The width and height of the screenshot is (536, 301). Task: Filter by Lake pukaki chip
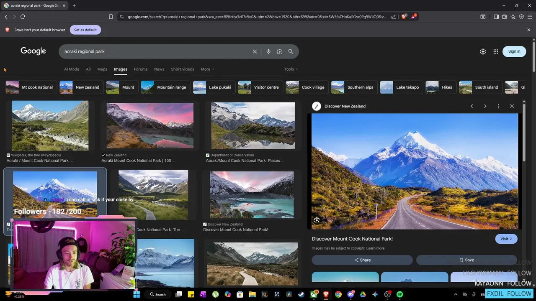214,87
